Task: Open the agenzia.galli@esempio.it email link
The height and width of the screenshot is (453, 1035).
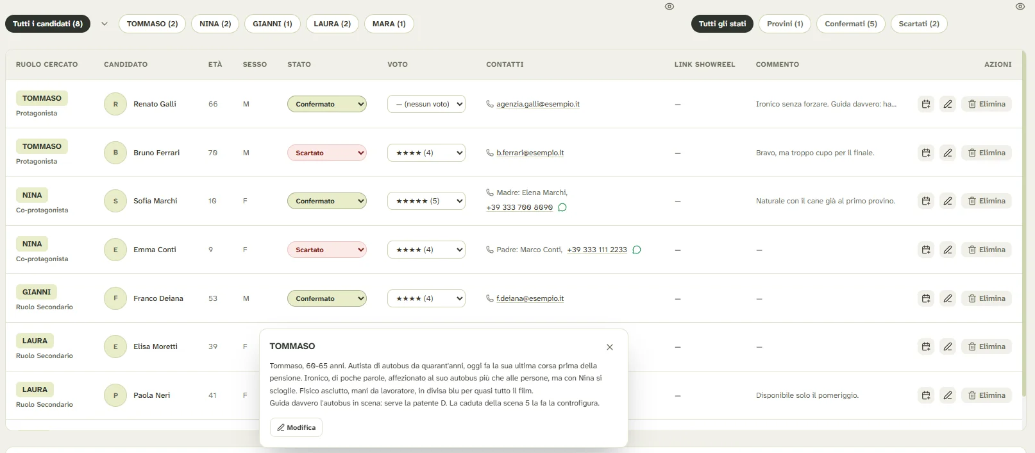Action: [x=538, y=104]
